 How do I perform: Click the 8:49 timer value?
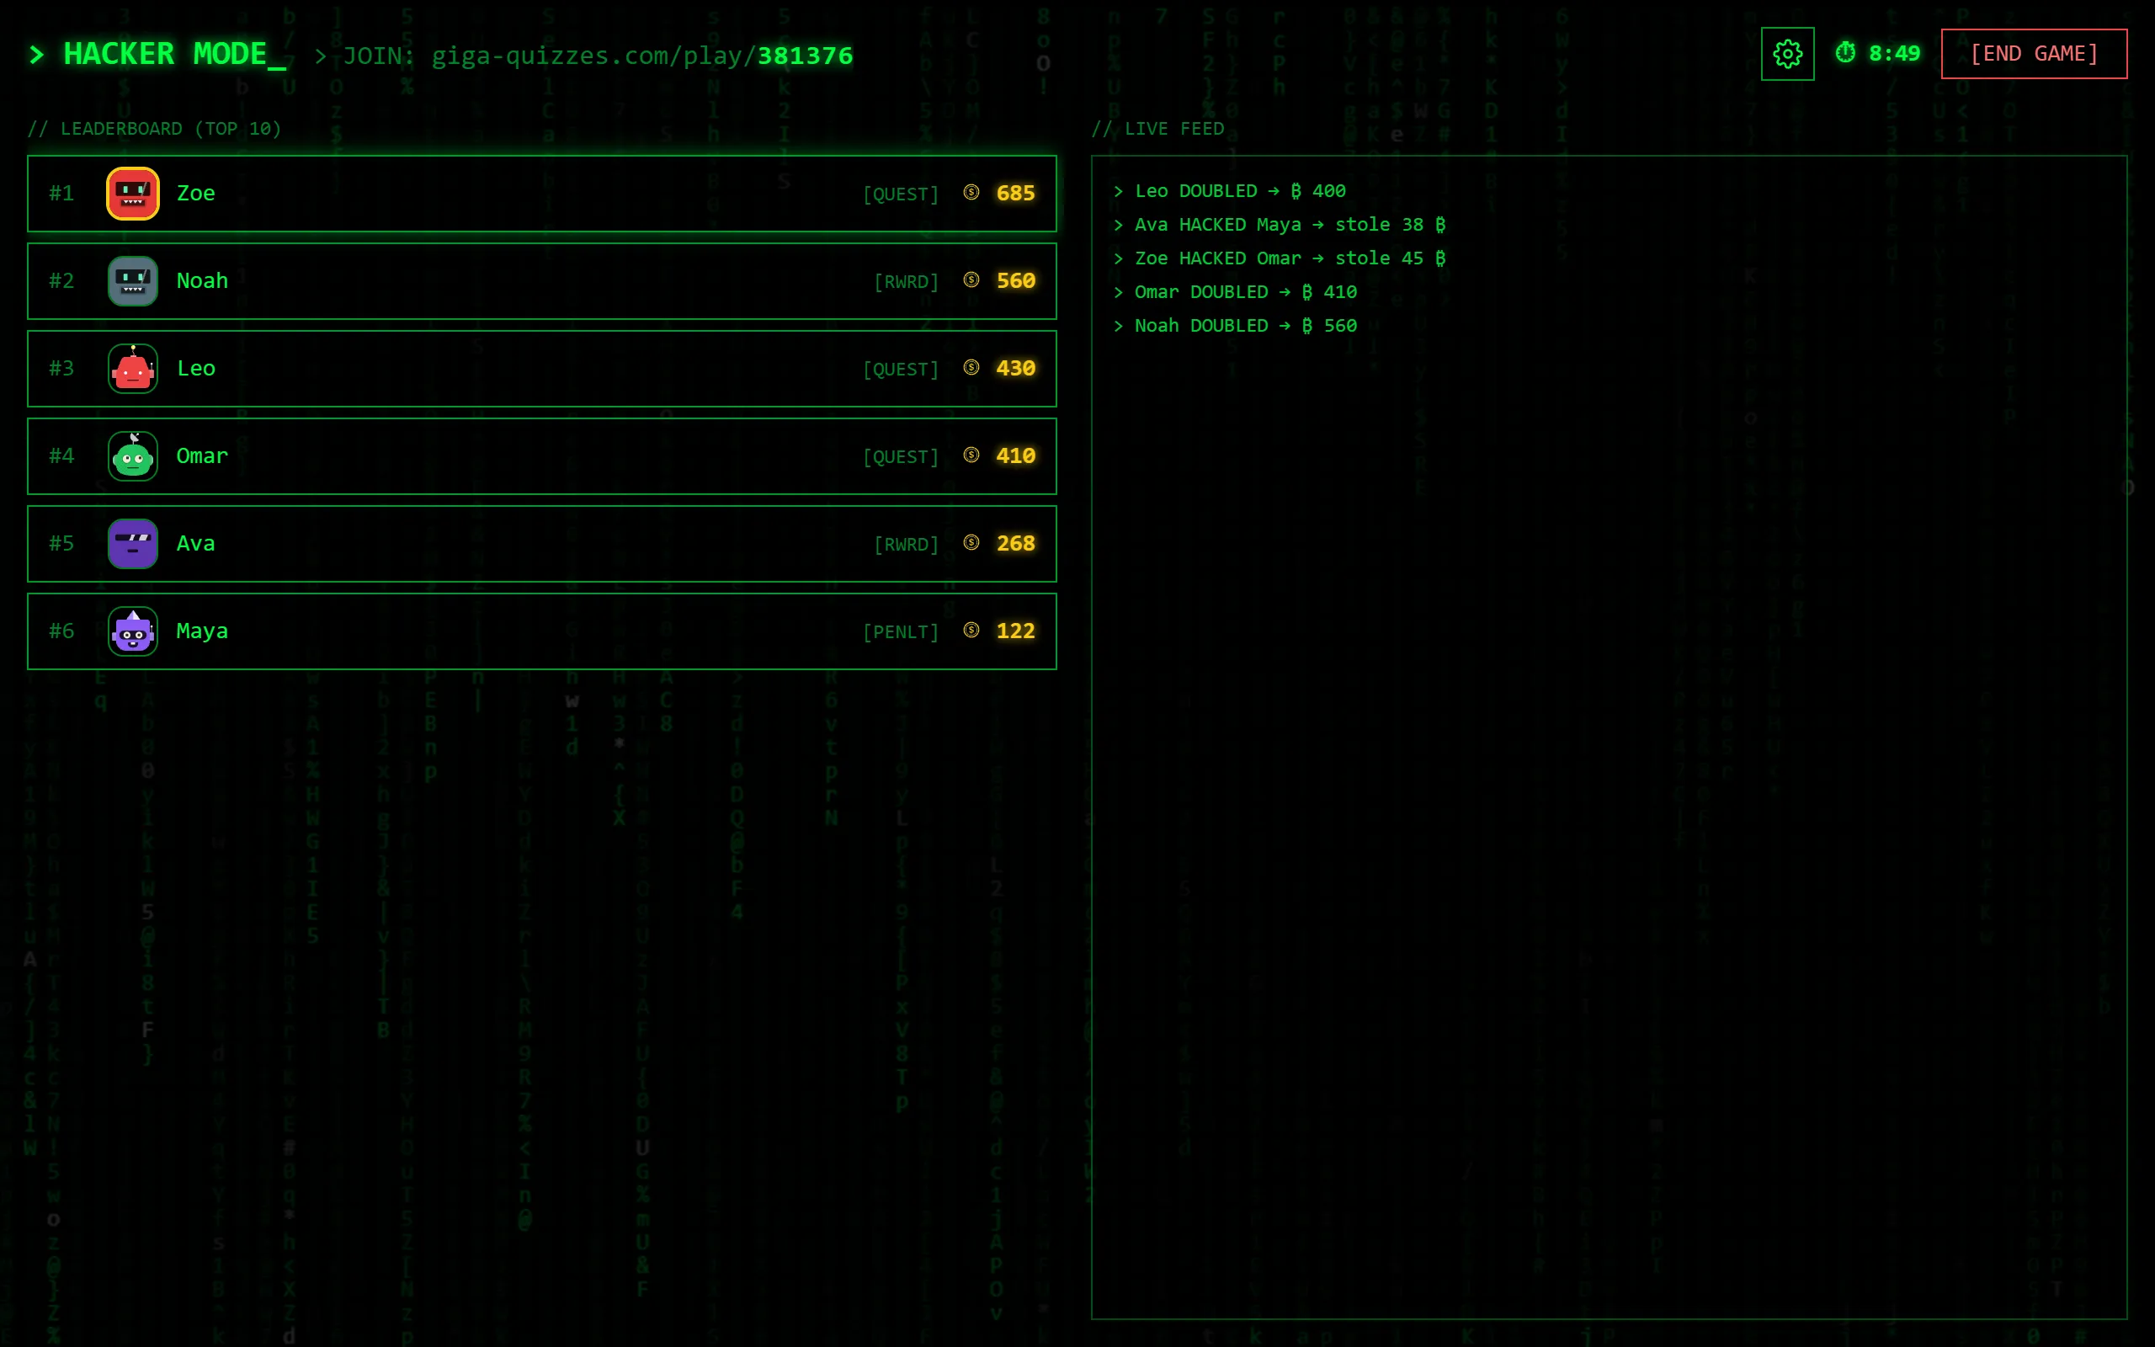[1894, 53]
